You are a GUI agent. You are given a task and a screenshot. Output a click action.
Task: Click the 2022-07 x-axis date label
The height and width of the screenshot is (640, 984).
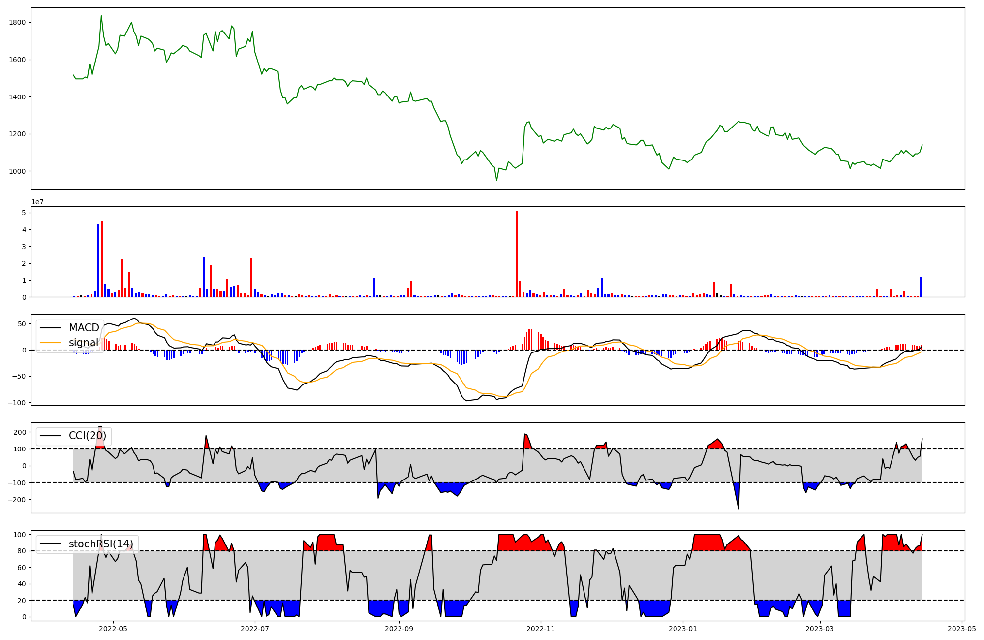[255, 629]
